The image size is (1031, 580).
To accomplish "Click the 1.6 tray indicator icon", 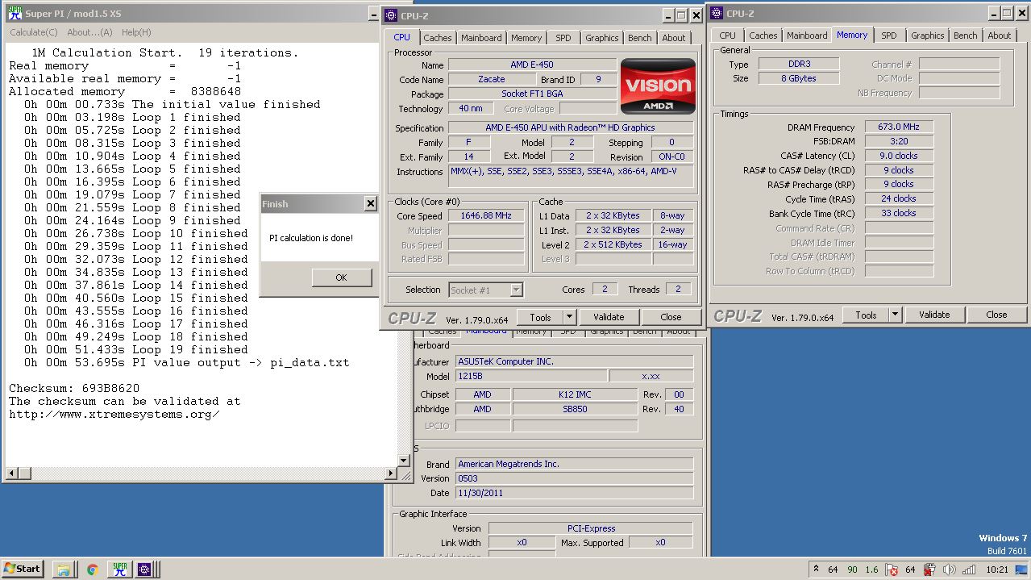I will [x=871, y=570].
